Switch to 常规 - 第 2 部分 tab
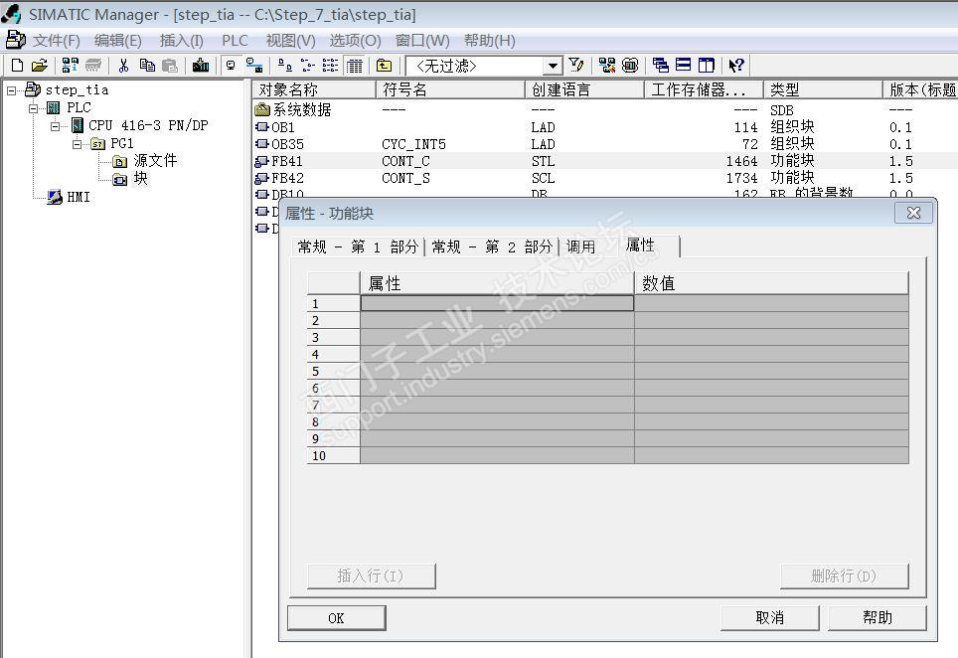Screen dimensions: 958x658 tap(492, 247)
